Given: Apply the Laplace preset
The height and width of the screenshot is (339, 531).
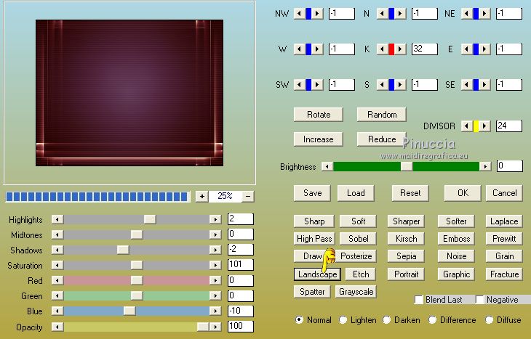Looking at the screenshot, I should 504,221.
